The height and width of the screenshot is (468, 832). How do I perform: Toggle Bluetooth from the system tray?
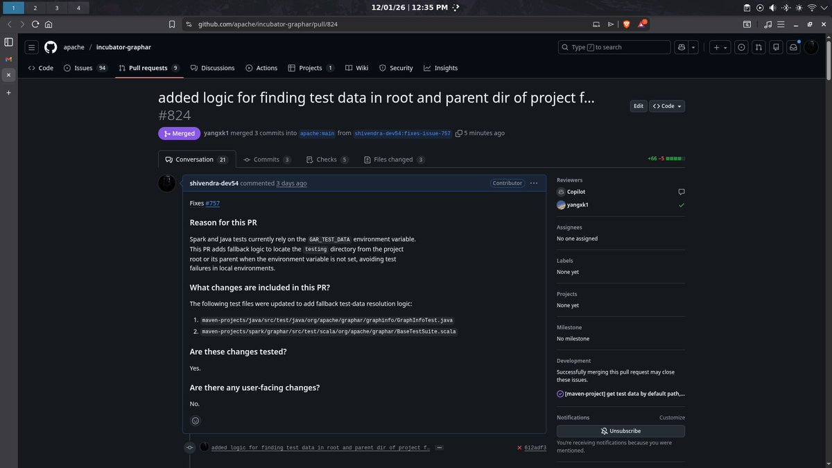pos(786,8)
